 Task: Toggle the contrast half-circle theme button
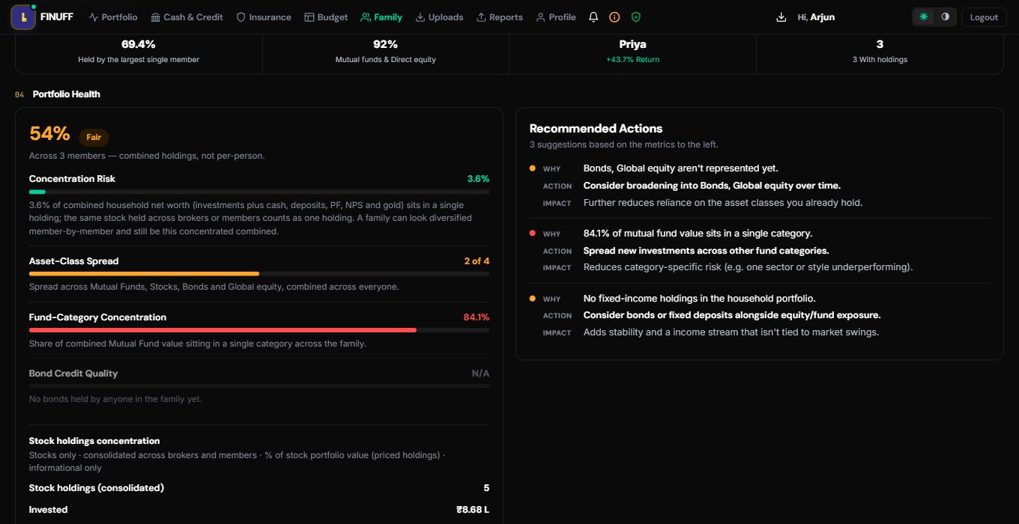tap(945, 17)
